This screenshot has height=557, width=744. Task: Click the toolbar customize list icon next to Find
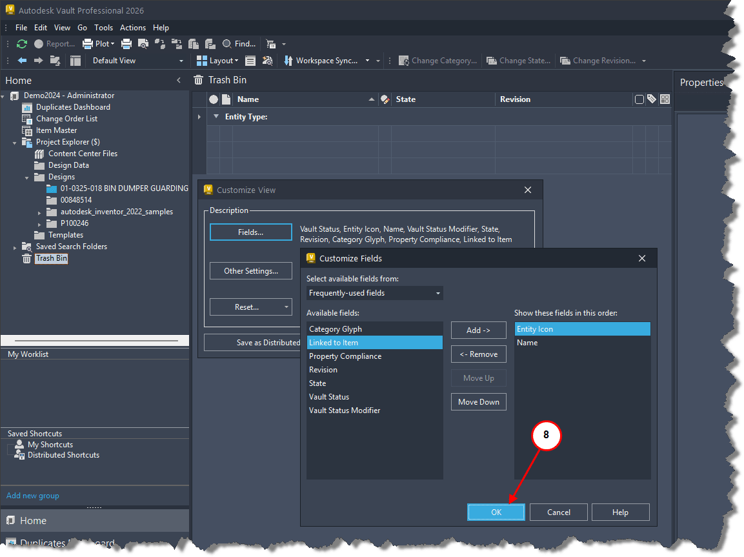271,44
